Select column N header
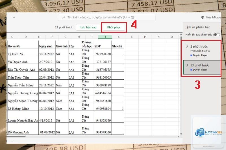This screenshot has width=226, height=150. [x=158, y=37]
